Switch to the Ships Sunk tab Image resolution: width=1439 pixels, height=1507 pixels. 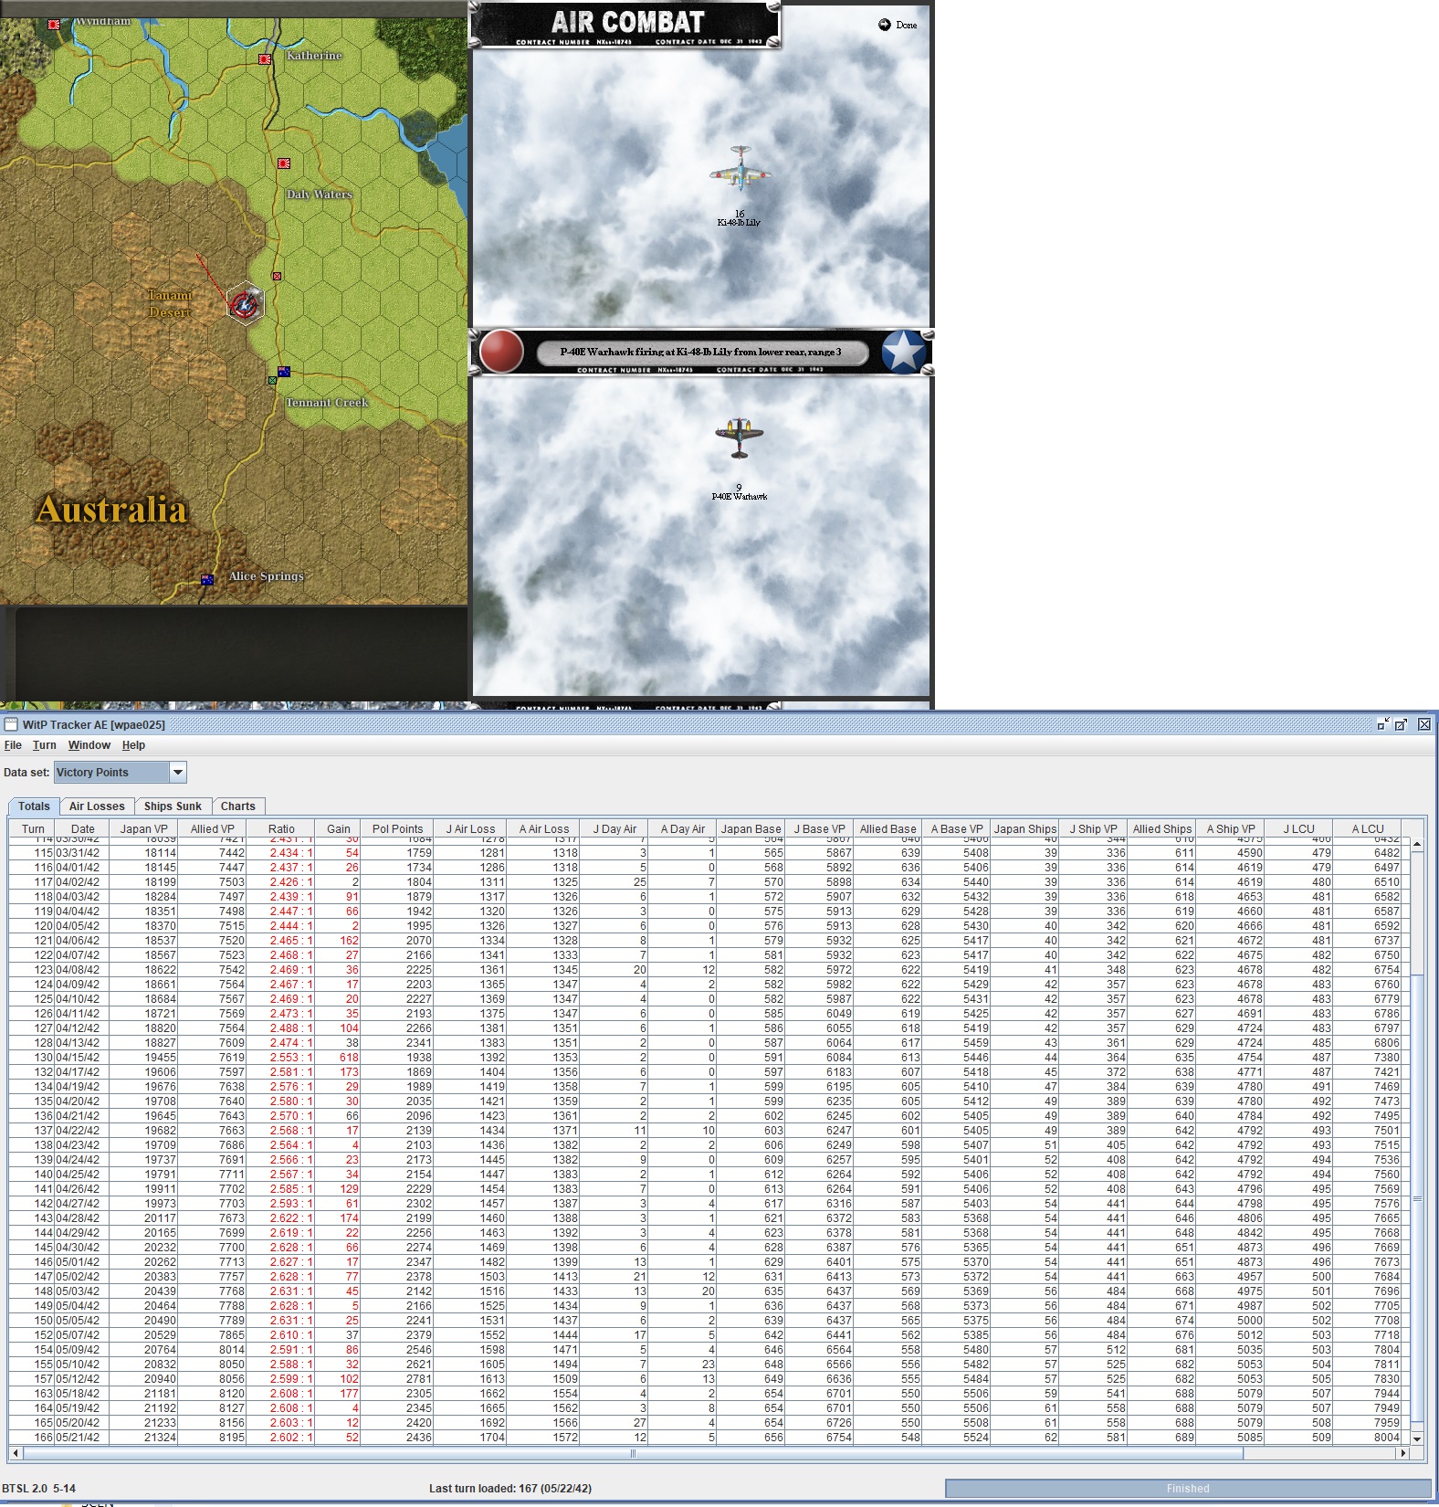pyautogui.click(x=173, y=806)
